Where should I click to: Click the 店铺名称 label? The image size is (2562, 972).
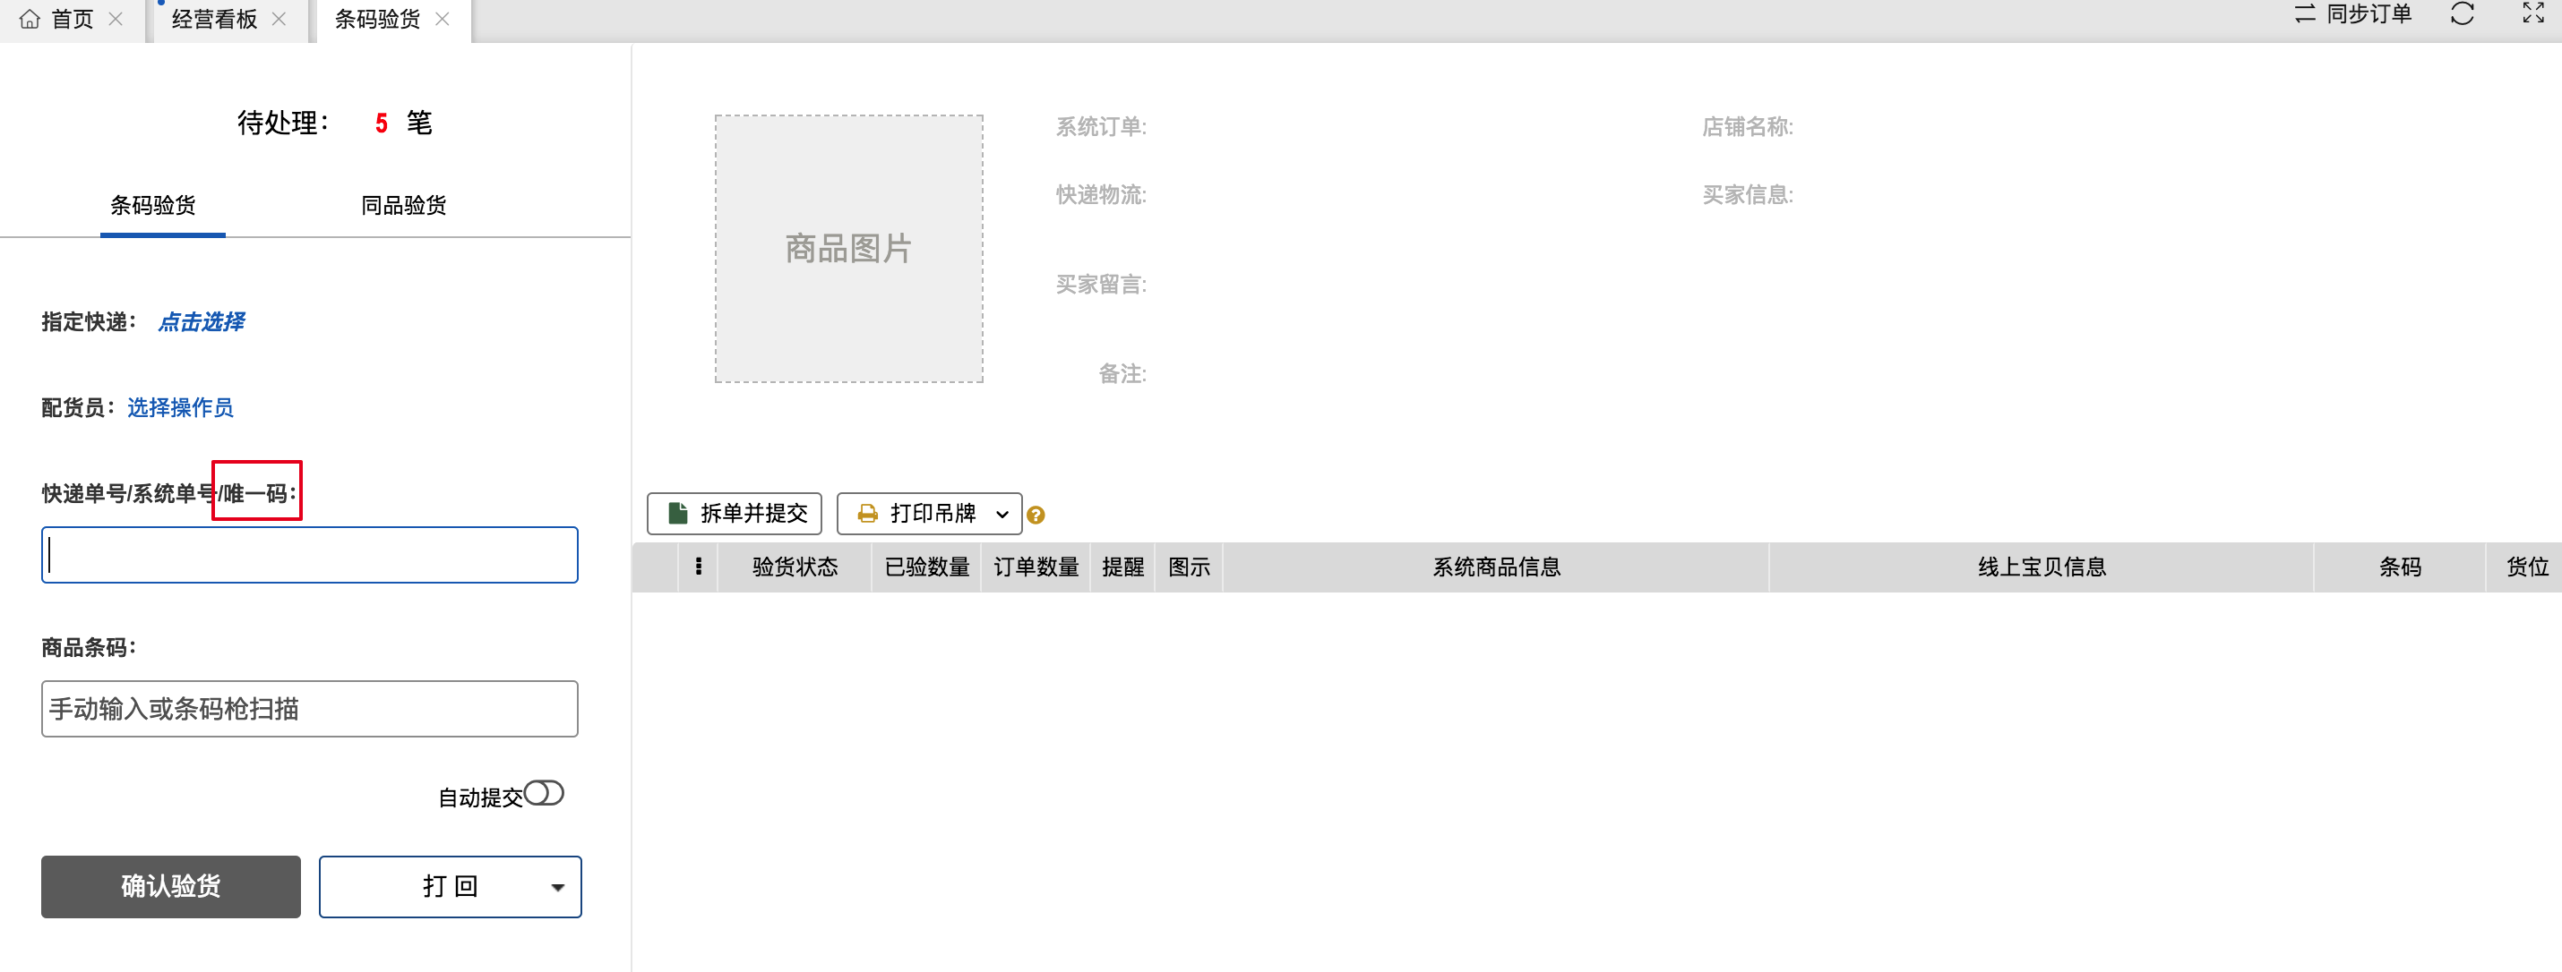pos(1748,127)
